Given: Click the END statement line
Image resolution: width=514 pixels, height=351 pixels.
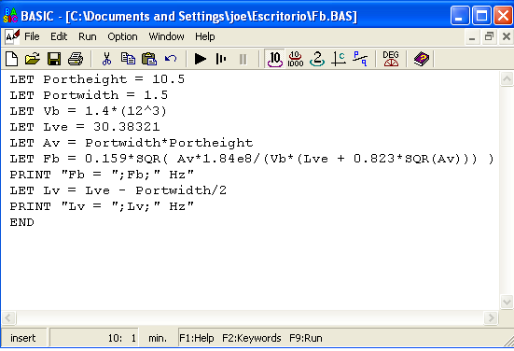Looking at the screenshot, I should tap(22, 222).
